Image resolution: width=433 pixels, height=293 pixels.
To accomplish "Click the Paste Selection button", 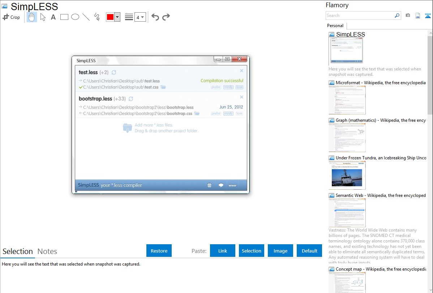I will (x=252, y=250).
